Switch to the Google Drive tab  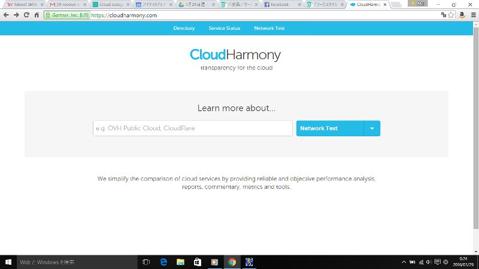196,5
